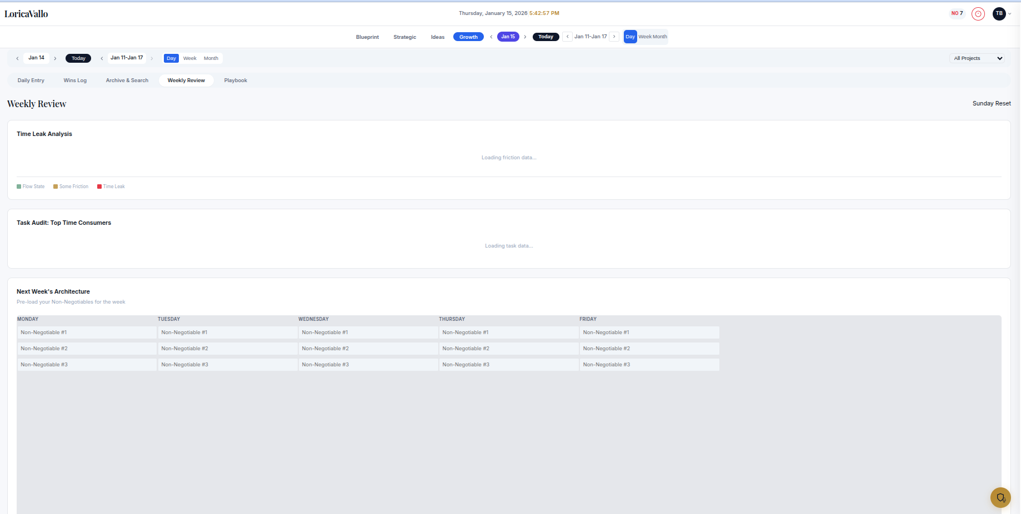Go to previous day with arrow beside Jan 15
1021x514 pixels.
click(x=491, y=36)
